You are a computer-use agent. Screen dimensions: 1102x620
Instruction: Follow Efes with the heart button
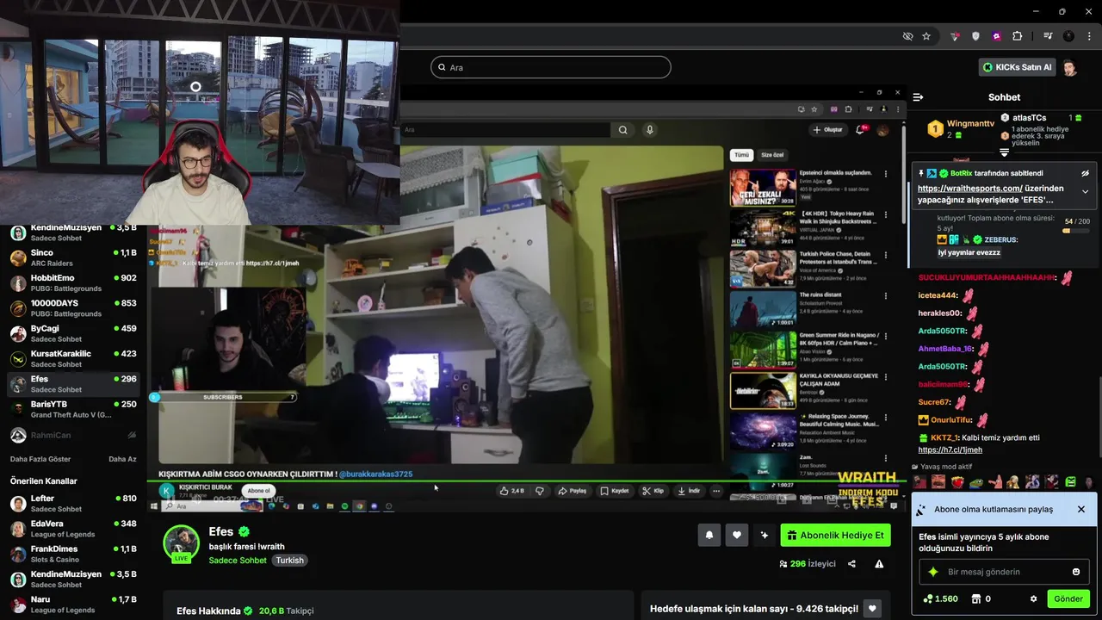pos(736,535)
